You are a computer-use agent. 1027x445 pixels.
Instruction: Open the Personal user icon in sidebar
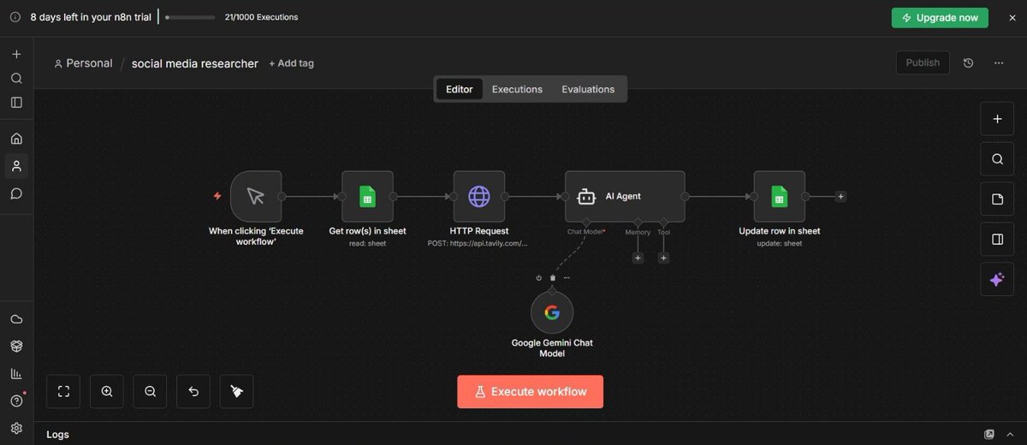16,166
